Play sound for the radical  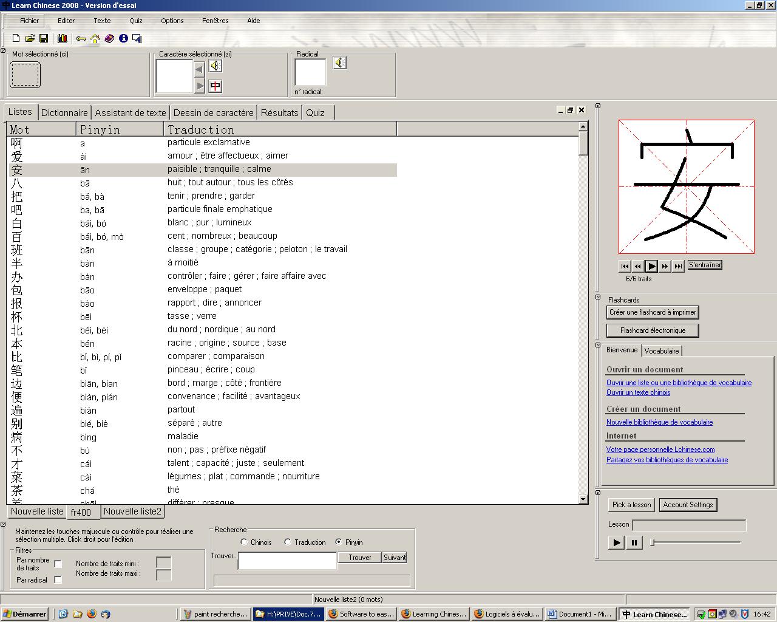[340, 63]
